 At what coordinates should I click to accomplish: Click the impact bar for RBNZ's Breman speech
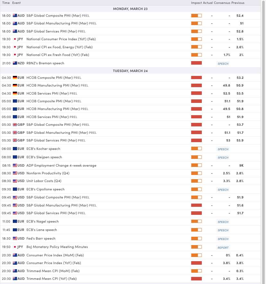click(x=196, y=63)
